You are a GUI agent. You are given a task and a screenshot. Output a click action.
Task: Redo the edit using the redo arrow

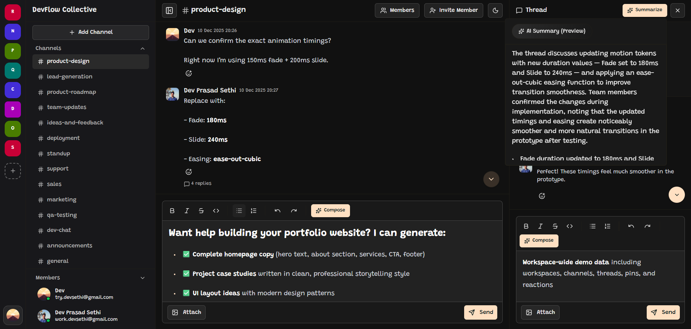click(294, 211)
